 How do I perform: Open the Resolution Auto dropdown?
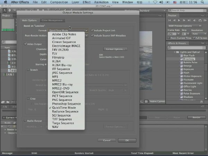pyautogui.click(x=199, y=34)
